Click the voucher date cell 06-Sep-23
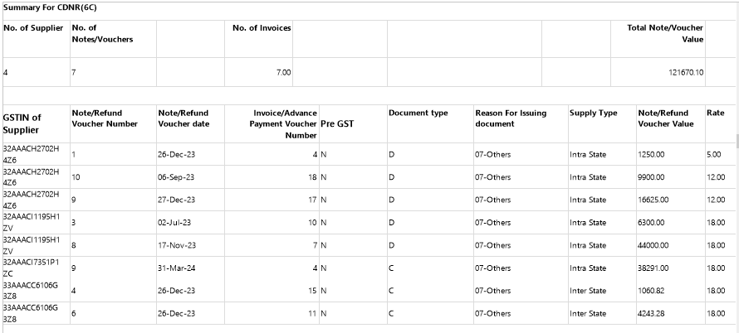739x333 pixels. 176,177
